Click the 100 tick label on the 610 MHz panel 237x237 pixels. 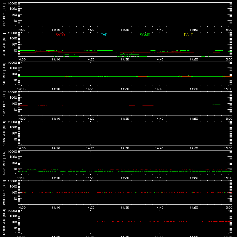[14, 74]
